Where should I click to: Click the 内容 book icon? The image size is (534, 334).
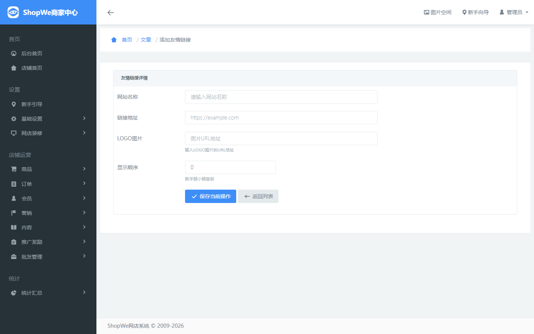point(14,227)
